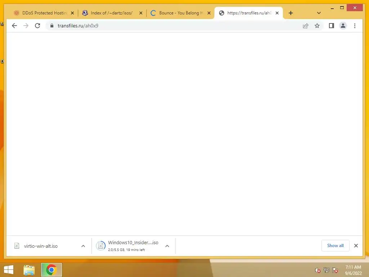Reload the transfiles.ru page
This screenshot has height=277, width=369.
(37, 26)
